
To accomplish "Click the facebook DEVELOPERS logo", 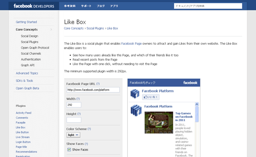I will 34,6.
